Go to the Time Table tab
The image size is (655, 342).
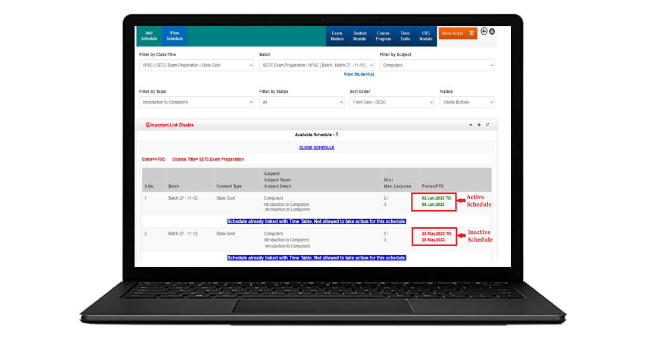click(x=405, y=36)
